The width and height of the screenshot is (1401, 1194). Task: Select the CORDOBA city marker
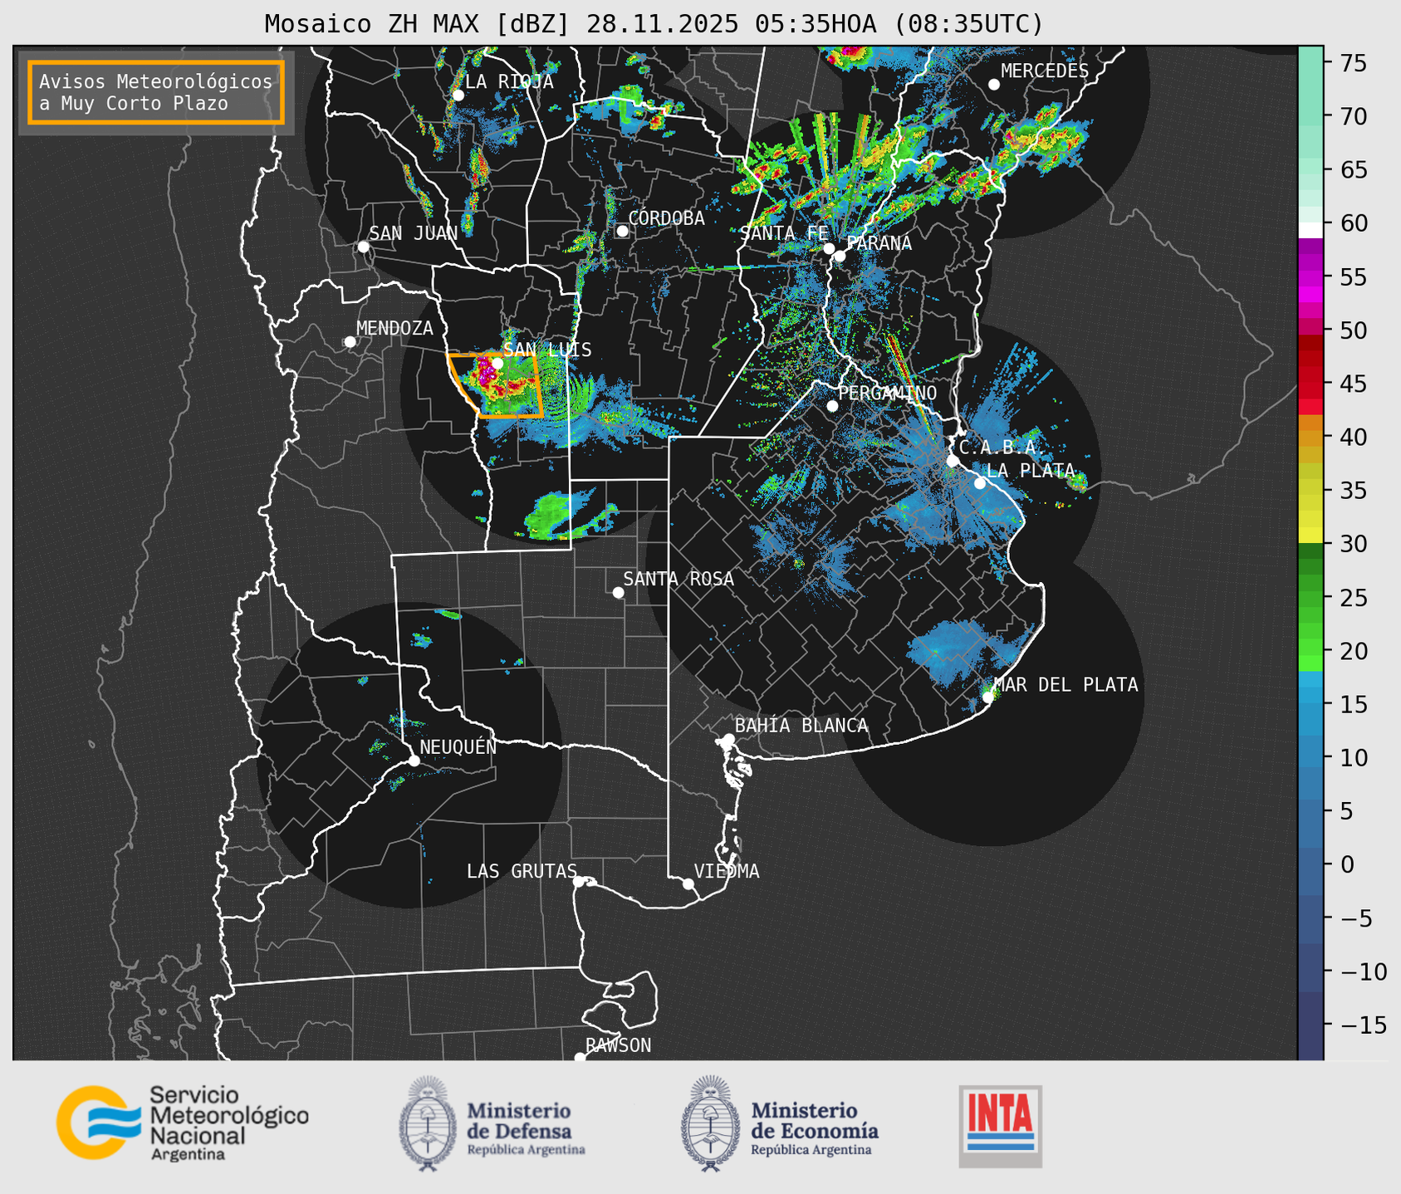point(622,231)
